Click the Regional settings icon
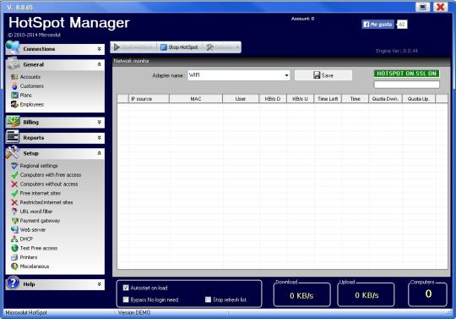456x319 pixels. pyautogui.click(x=14, y=166)
